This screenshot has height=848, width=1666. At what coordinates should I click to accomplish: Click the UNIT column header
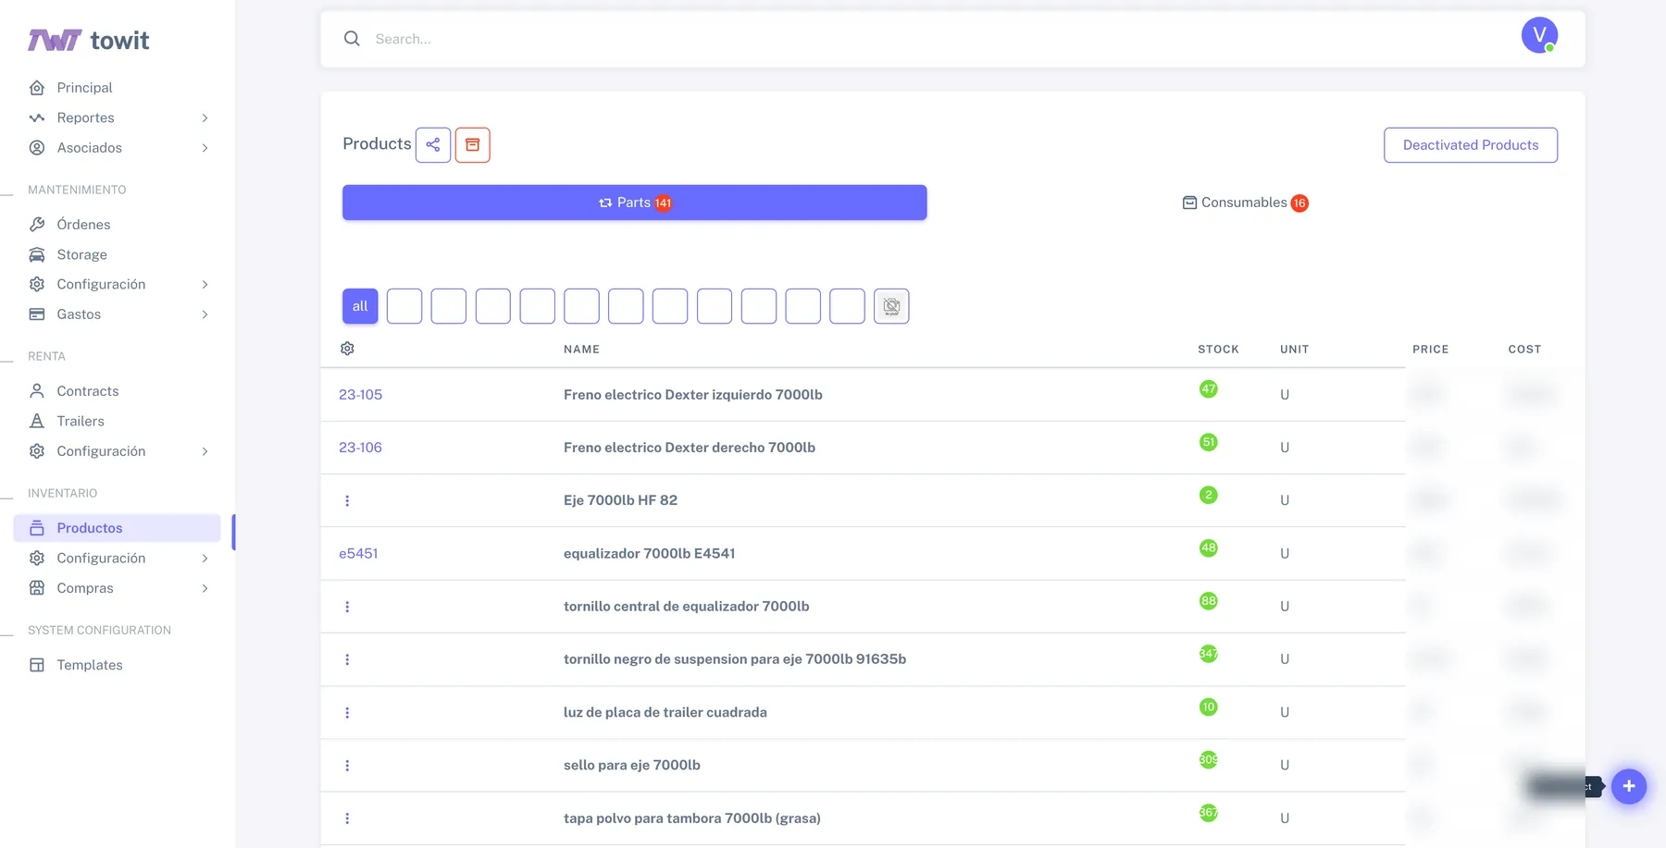pos(1294,350)
